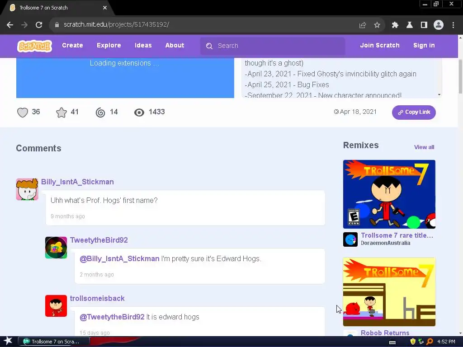Click the Copy Link button
Screen dimensions: 463x347
coord(414,112)
